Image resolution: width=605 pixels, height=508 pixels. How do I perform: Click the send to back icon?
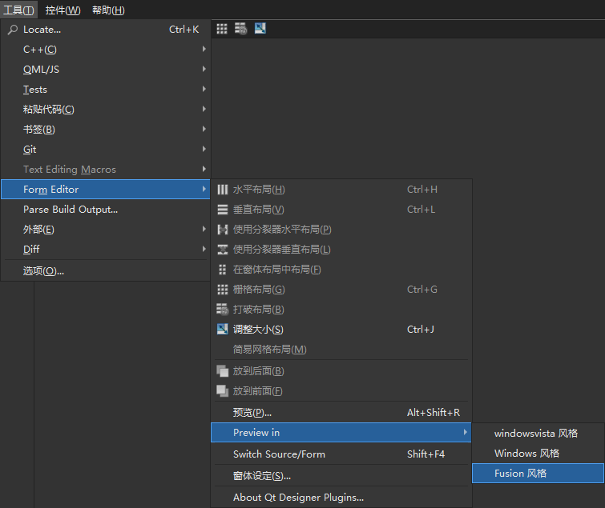[x=223, y=371]
